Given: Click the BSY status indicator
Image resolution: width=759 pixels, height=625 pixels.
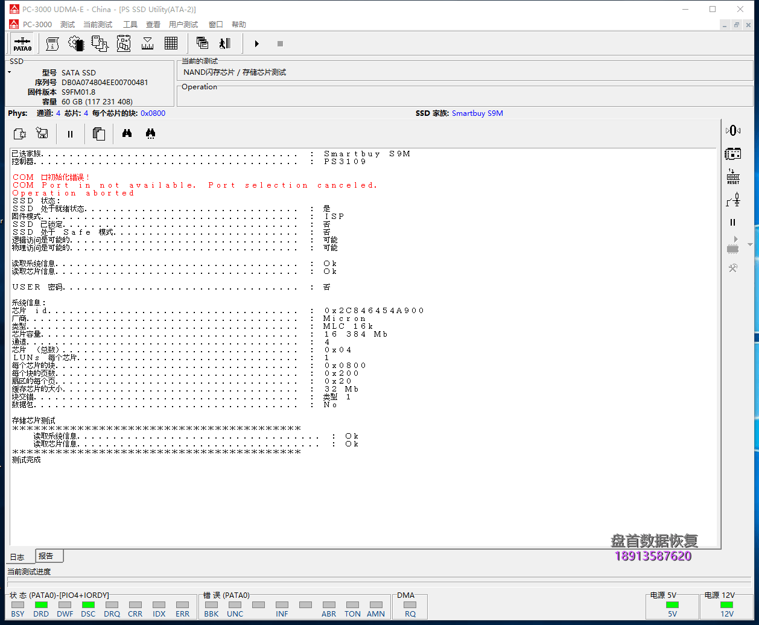Looking at the screenshot, I should pos(18,604).
